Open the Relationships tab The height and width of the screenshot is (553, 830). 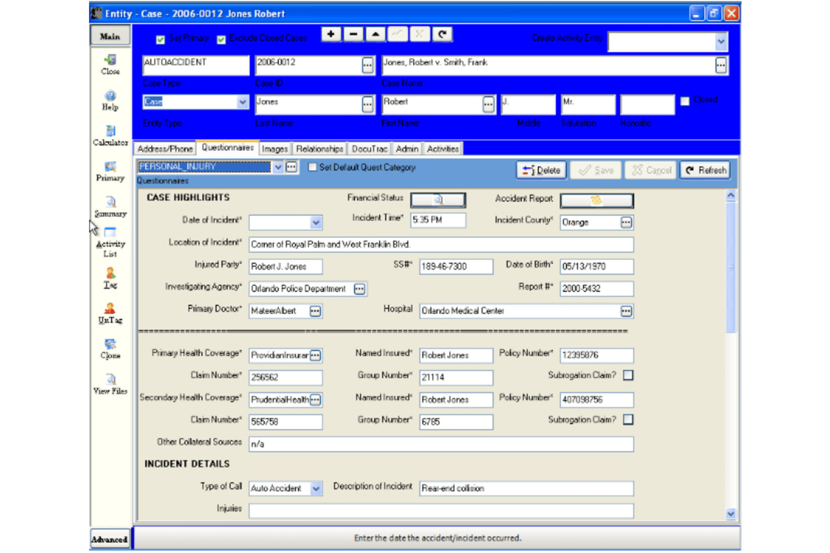click(x=320, y=148)
